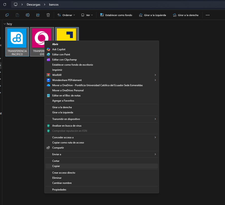Collapse the hoy group
The image size is (225, 205).
tap(5, 24)
